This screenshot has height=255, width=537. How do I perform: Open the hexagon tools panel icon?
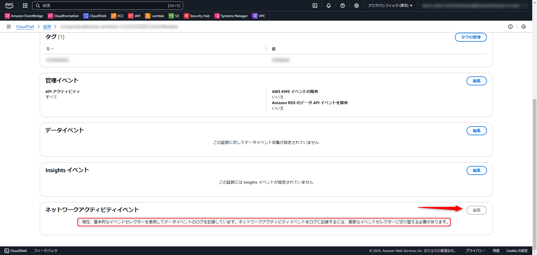tap(524, 27)
